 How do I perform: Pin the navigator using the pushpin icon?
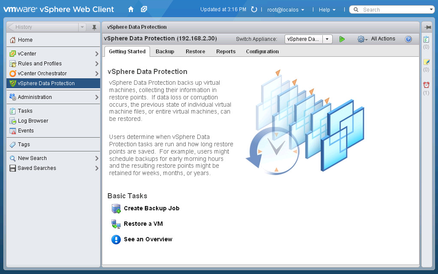(94, 28)
